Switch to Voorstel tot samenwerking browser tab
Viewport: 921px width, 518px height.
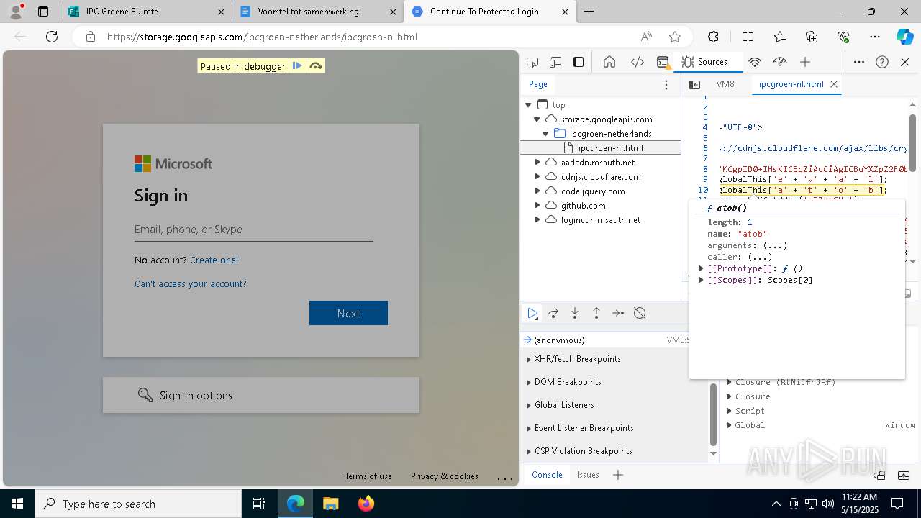(x=317, y=12)
